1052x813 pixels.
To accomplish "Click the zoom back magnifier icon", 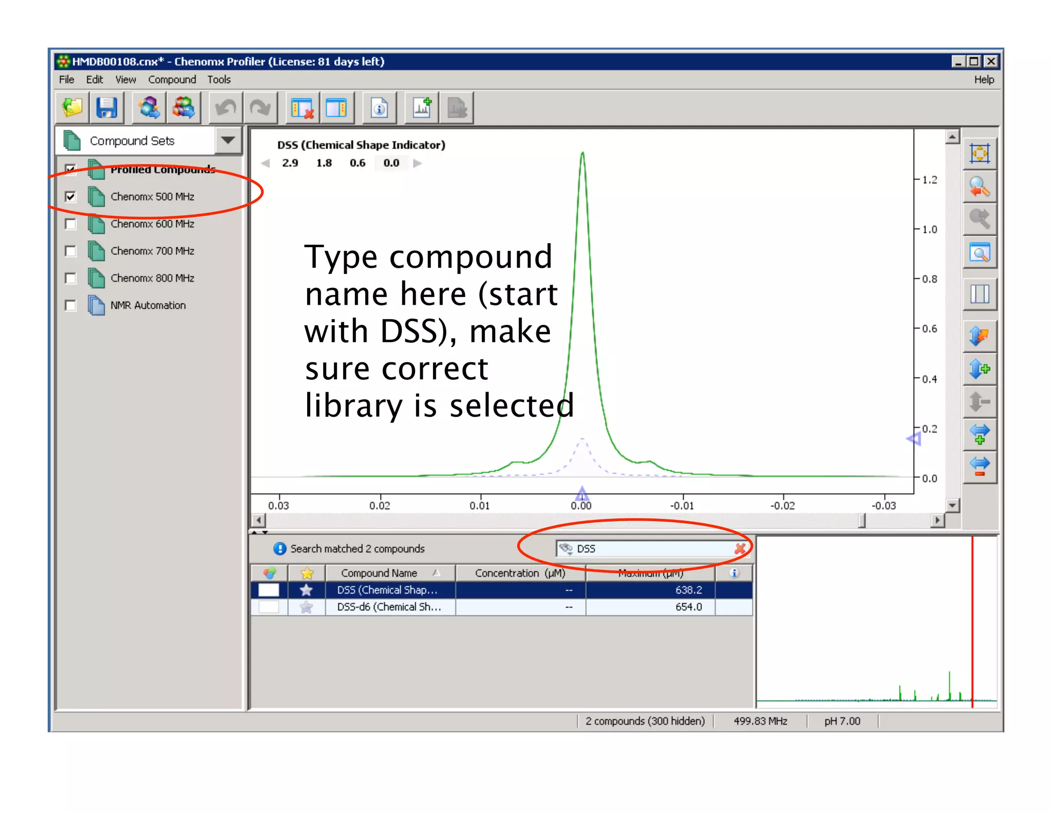I will pyautogui.click(x=980, y=187).
